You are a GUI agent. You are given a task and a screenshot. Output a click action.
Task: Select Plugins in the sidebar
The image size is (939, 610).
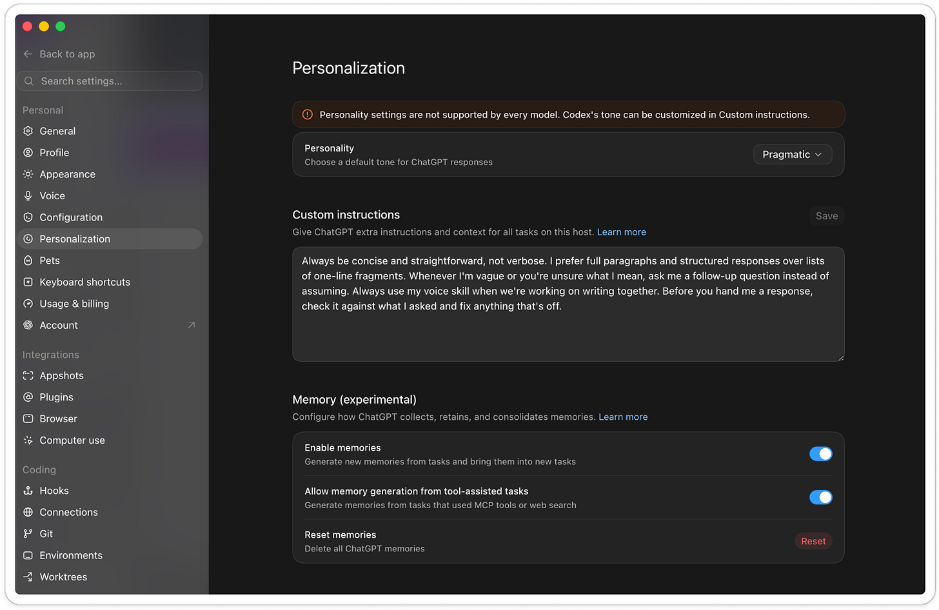pyautogui.click(x=110, y=397)
